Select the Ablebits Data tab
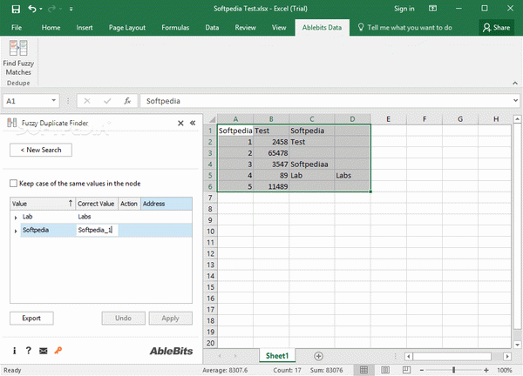The width and height of the screenshot is (523, 376). tap(322, 28)
